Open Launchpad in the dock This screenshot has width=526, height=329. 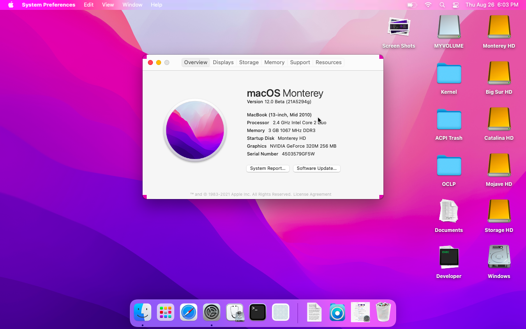point(166,313)
